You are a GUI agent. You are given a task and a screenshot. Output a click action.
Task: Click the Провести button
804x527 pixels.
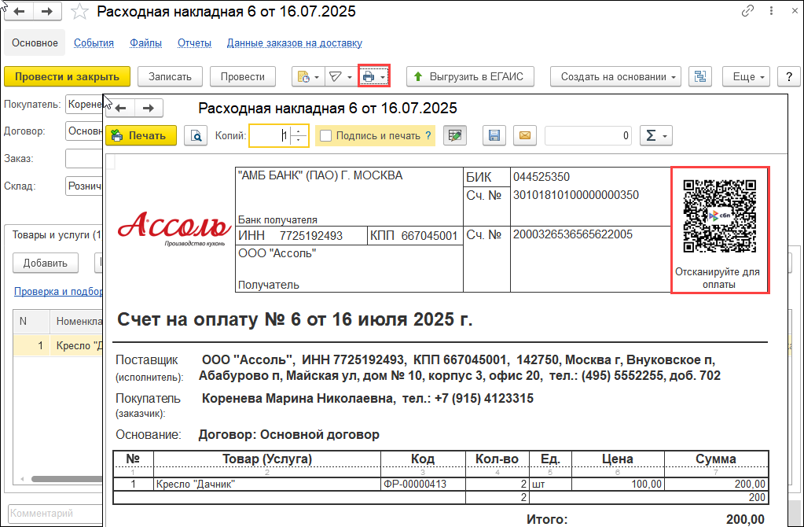[x=243, y=76]
